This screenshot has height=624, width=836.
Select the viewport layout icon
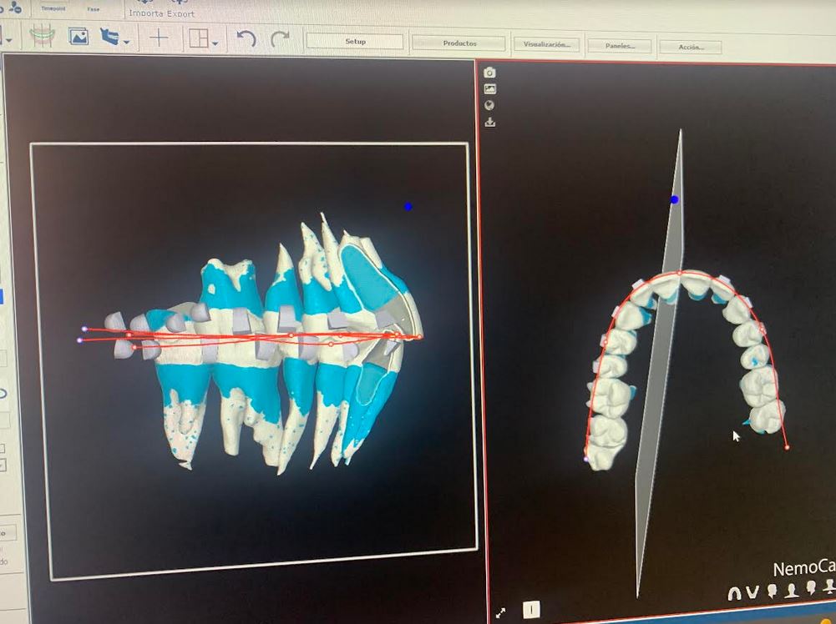click(x=199, y=38)
